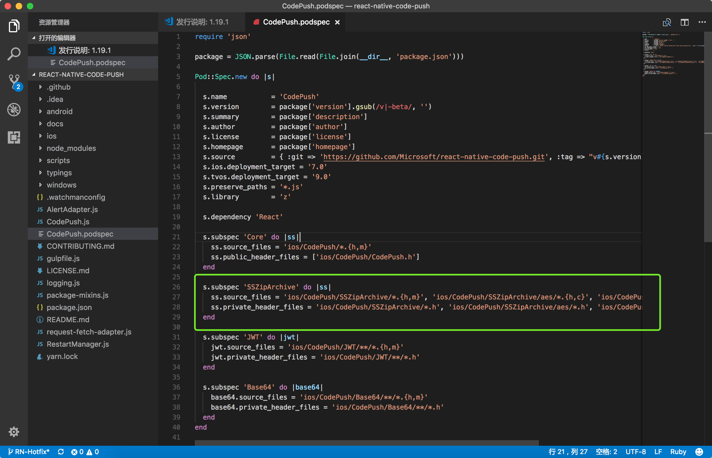The width and height of the screenshot is (712, 458).
Task: Expand the .github folder
Action: click(x=58, y=87)
